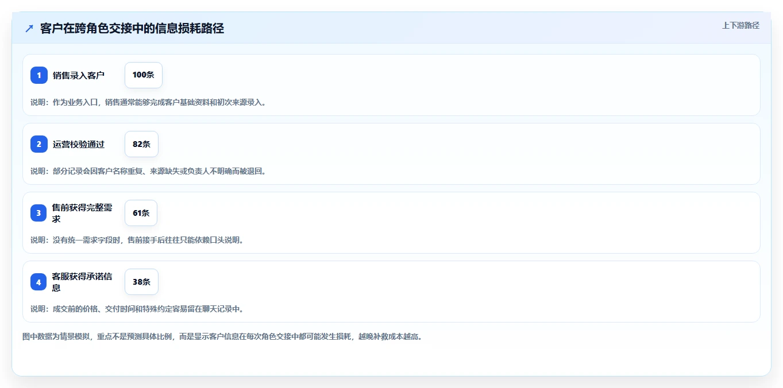Click the step 1 number badge

tap(39, 75)
